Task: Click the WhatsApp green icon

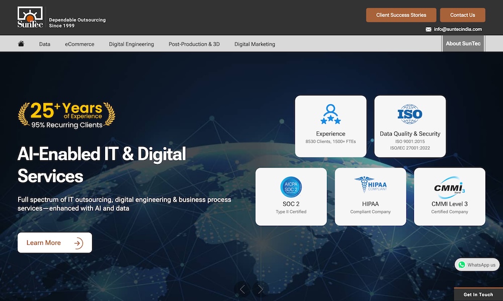Action: tap(462, 265)
